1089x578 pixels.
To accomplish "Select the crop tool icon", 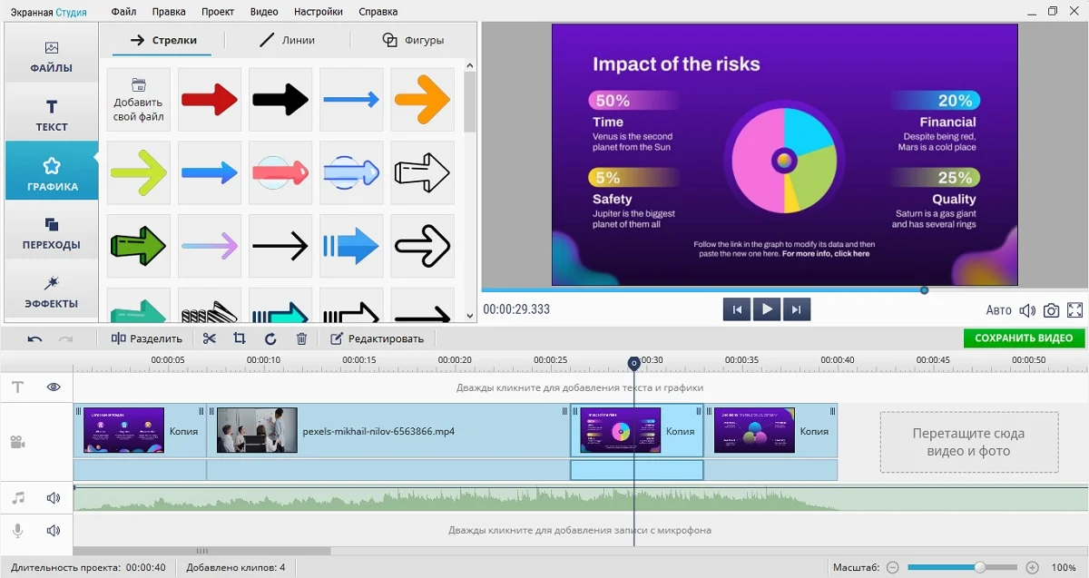I will 240,338.
